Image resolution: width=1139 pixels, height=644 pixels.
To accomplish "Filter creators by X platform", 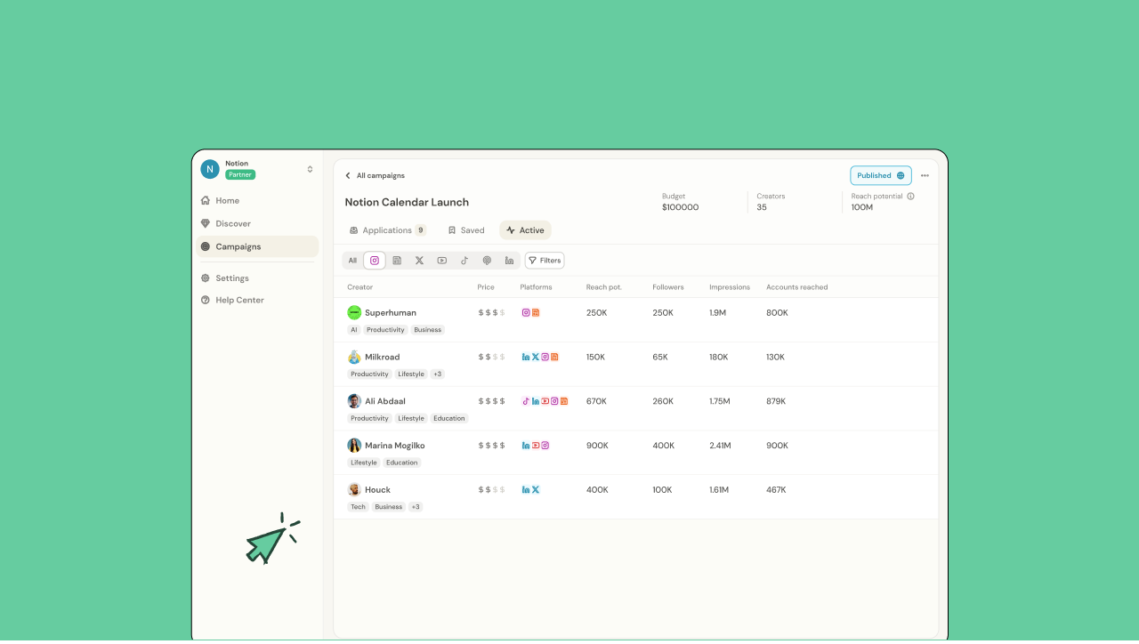I will 419,261.
